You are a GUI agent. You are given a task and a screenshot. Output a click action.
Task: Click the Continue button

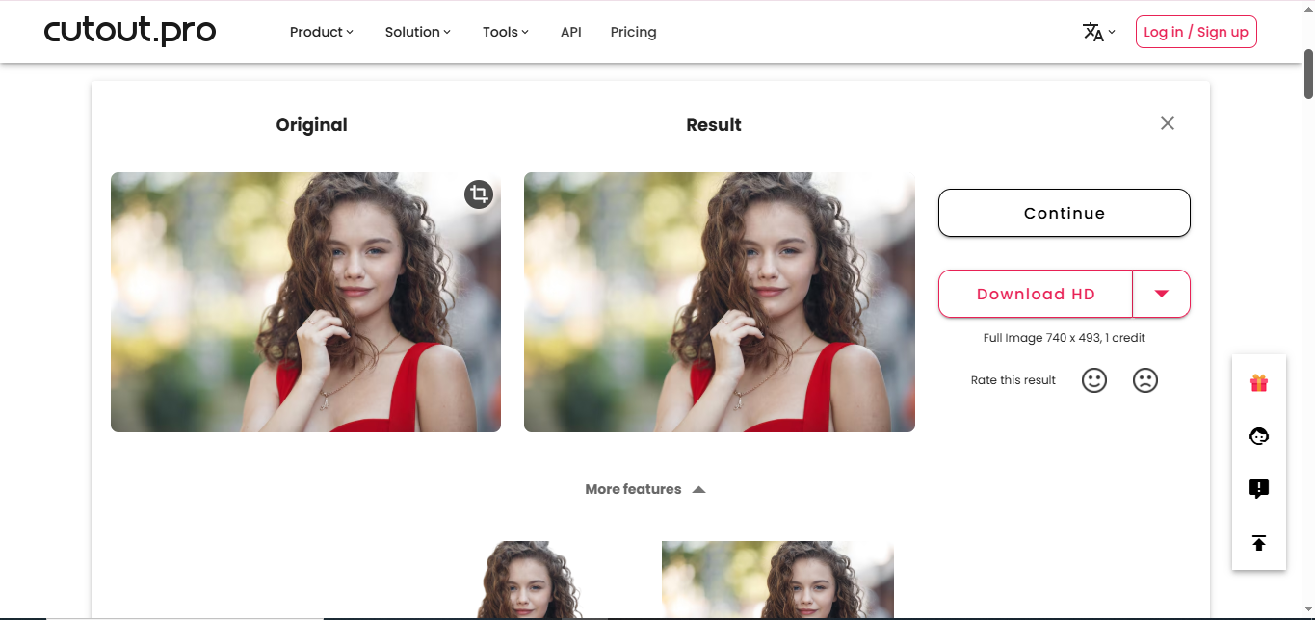tap(1064, 213)
